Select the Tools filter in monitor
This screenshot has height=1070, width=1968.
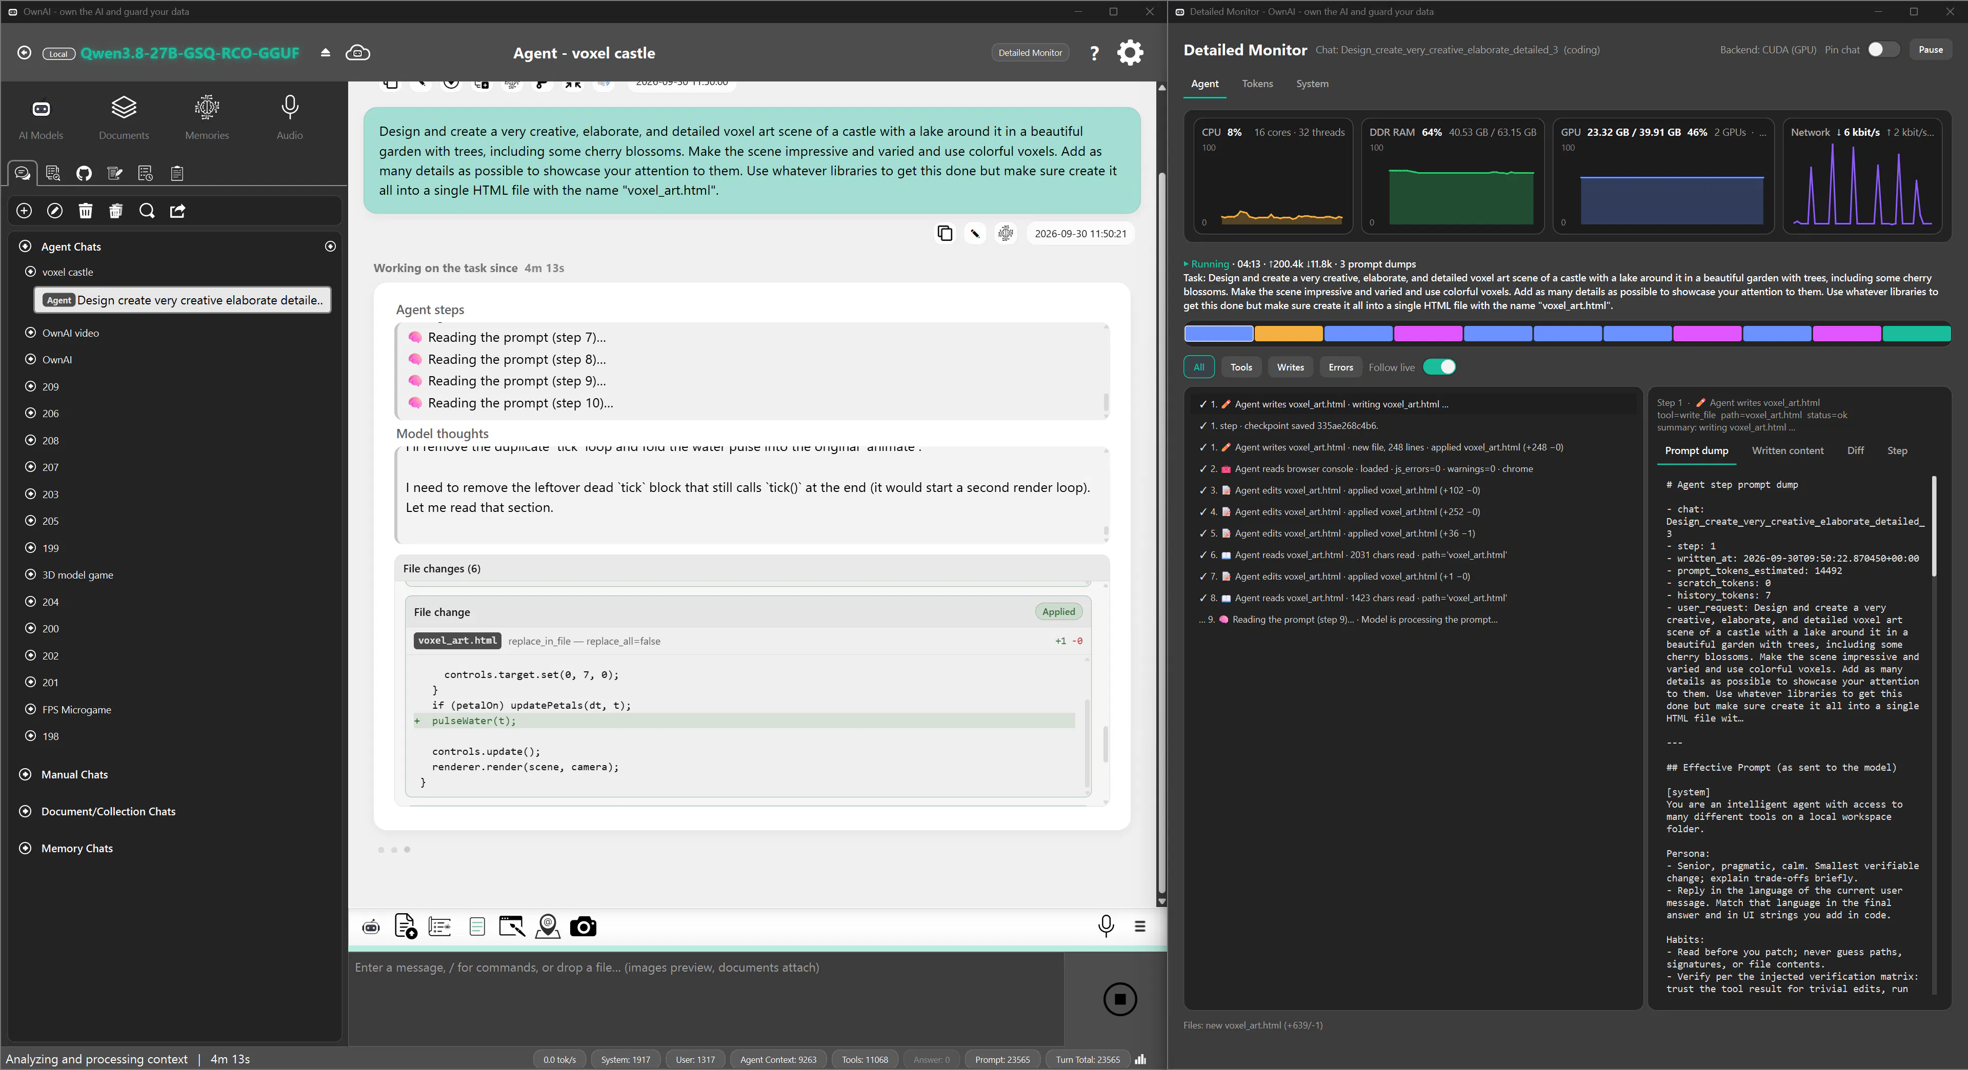[x=1241, y=367]
